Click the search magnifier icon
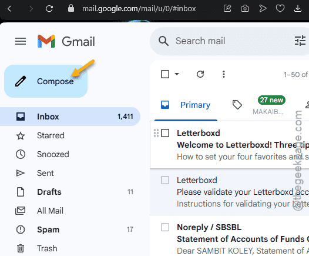The height and width of the screenshot is (256, 309). coord(163,41)
